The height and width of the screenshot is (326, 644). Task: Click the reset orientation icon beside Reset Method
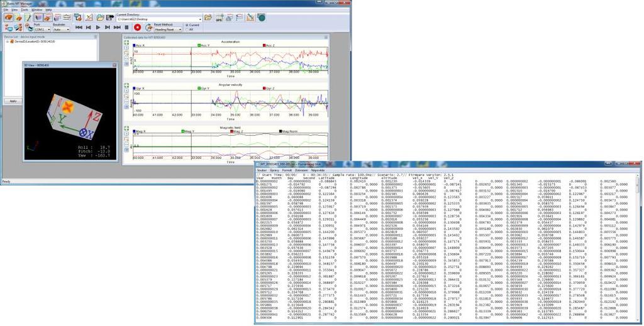[148, 28]
